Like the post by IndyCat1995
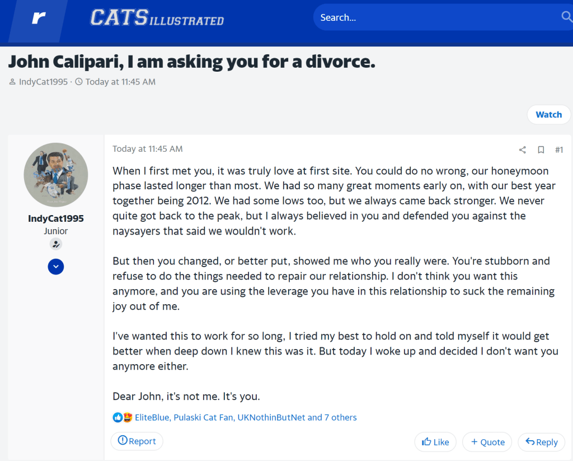Screen dimensions: 573x461 tap(435, 442)
